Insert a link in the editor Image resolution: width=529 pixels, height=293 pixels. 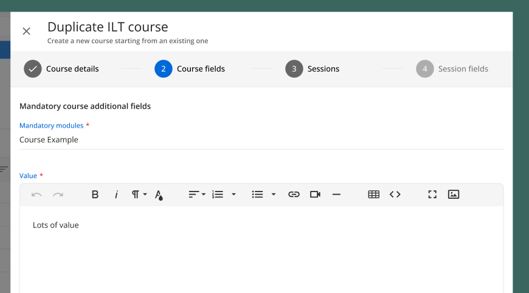[294, 195]
